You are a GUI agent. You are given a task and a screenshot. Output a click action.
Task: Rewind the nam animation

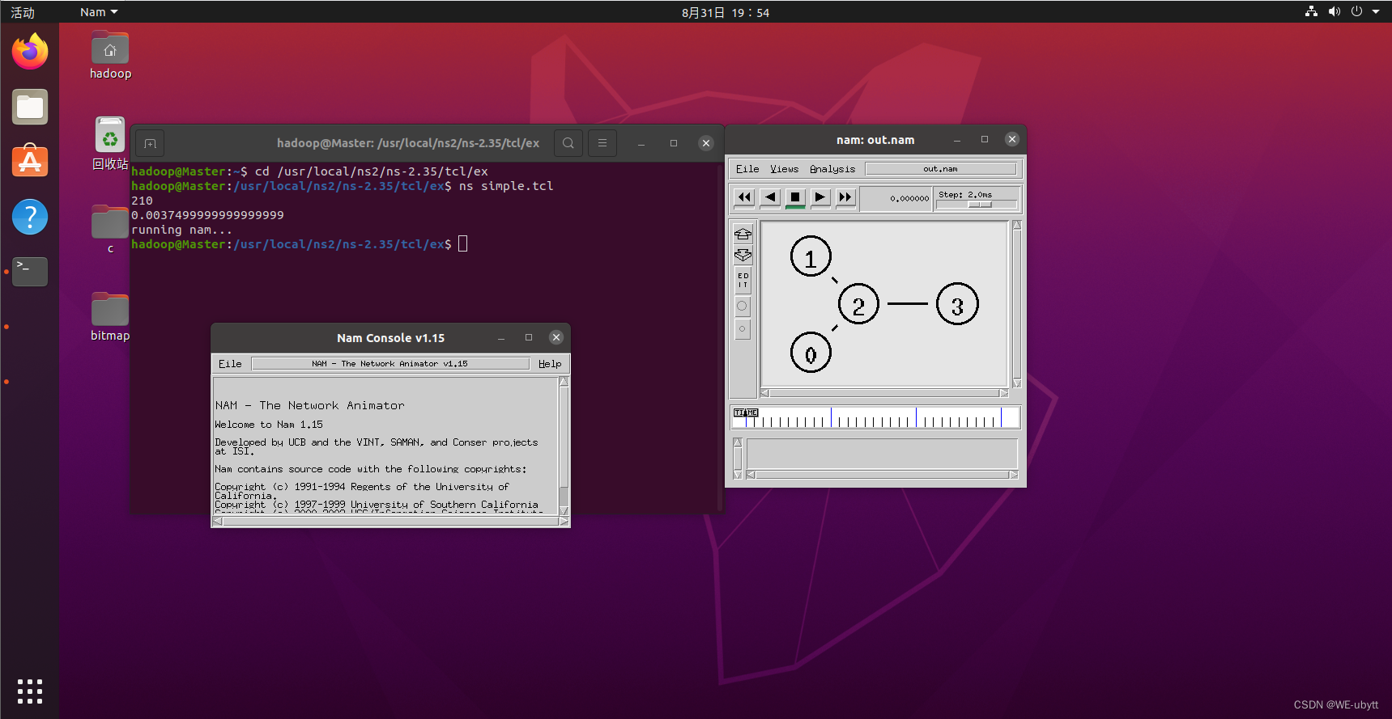[x=744, y=197]
